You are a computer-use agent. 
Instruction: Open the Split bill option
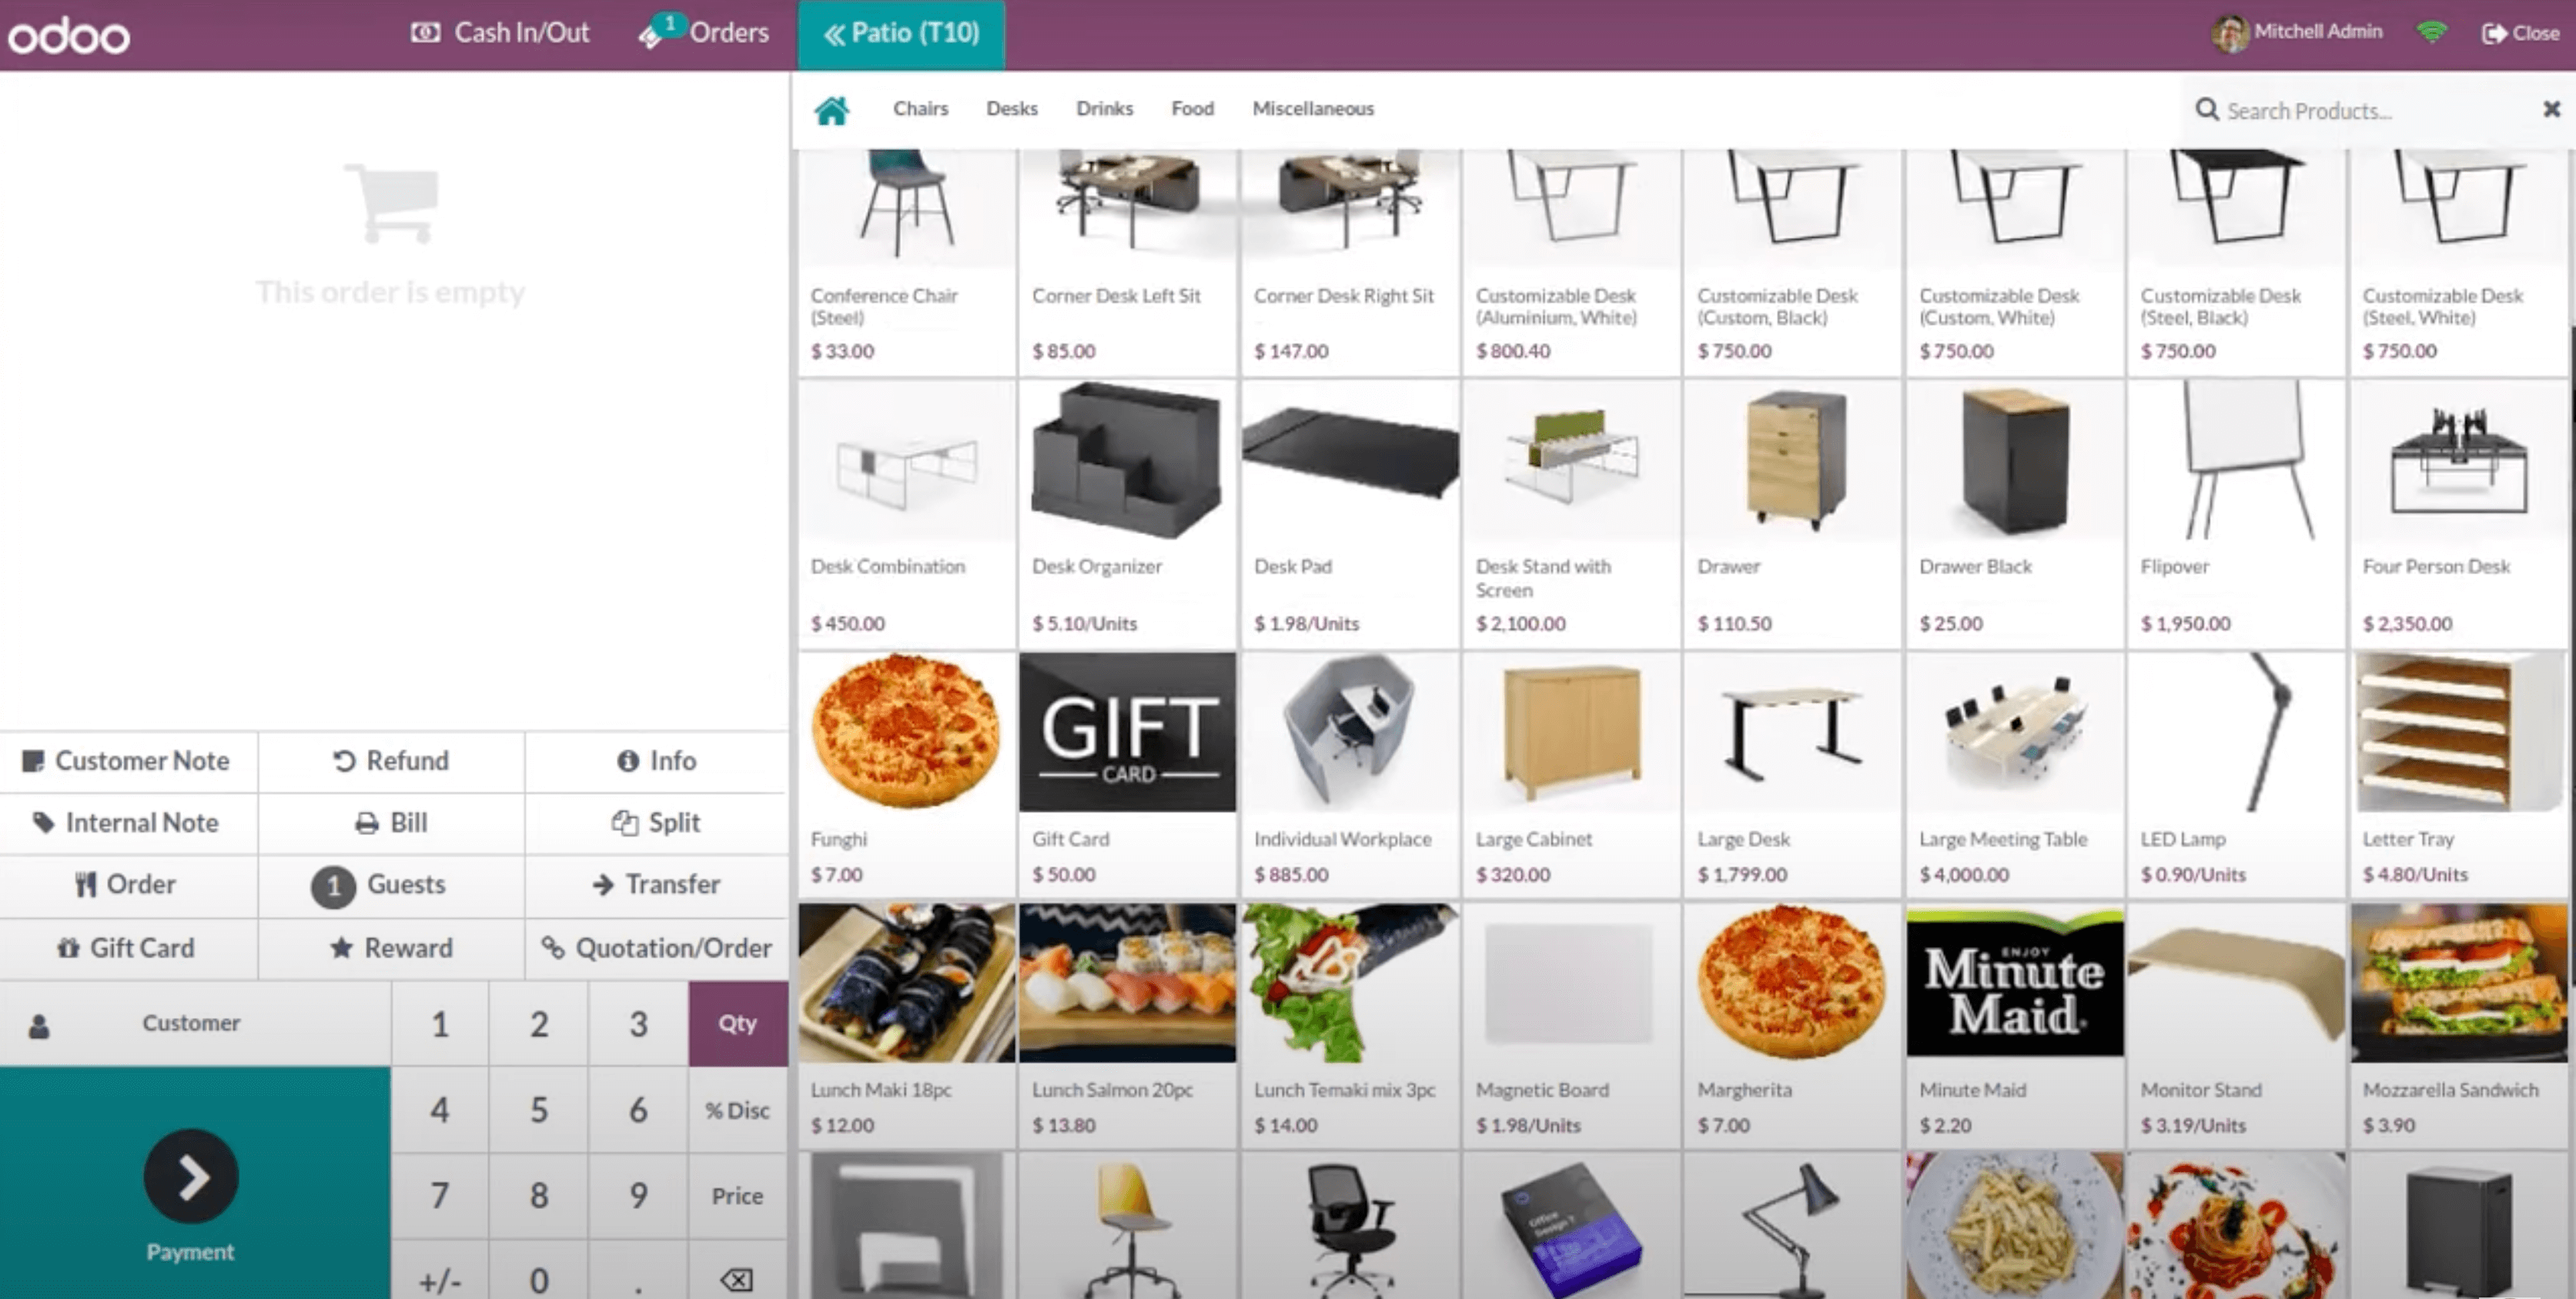(x=656, y=823)
